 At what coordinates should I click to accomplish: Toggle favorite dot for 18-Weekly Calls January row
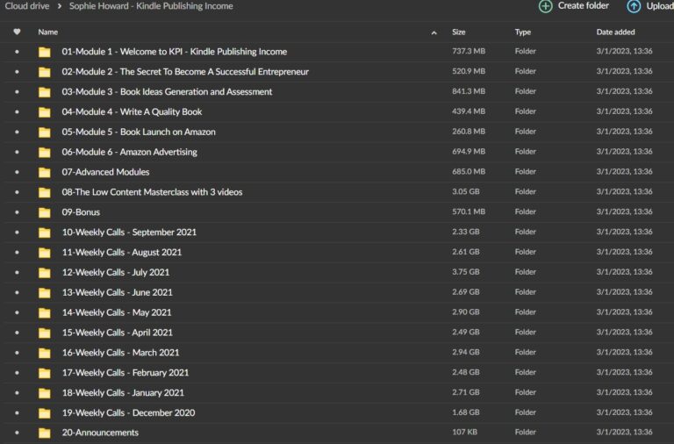[17, 392]
